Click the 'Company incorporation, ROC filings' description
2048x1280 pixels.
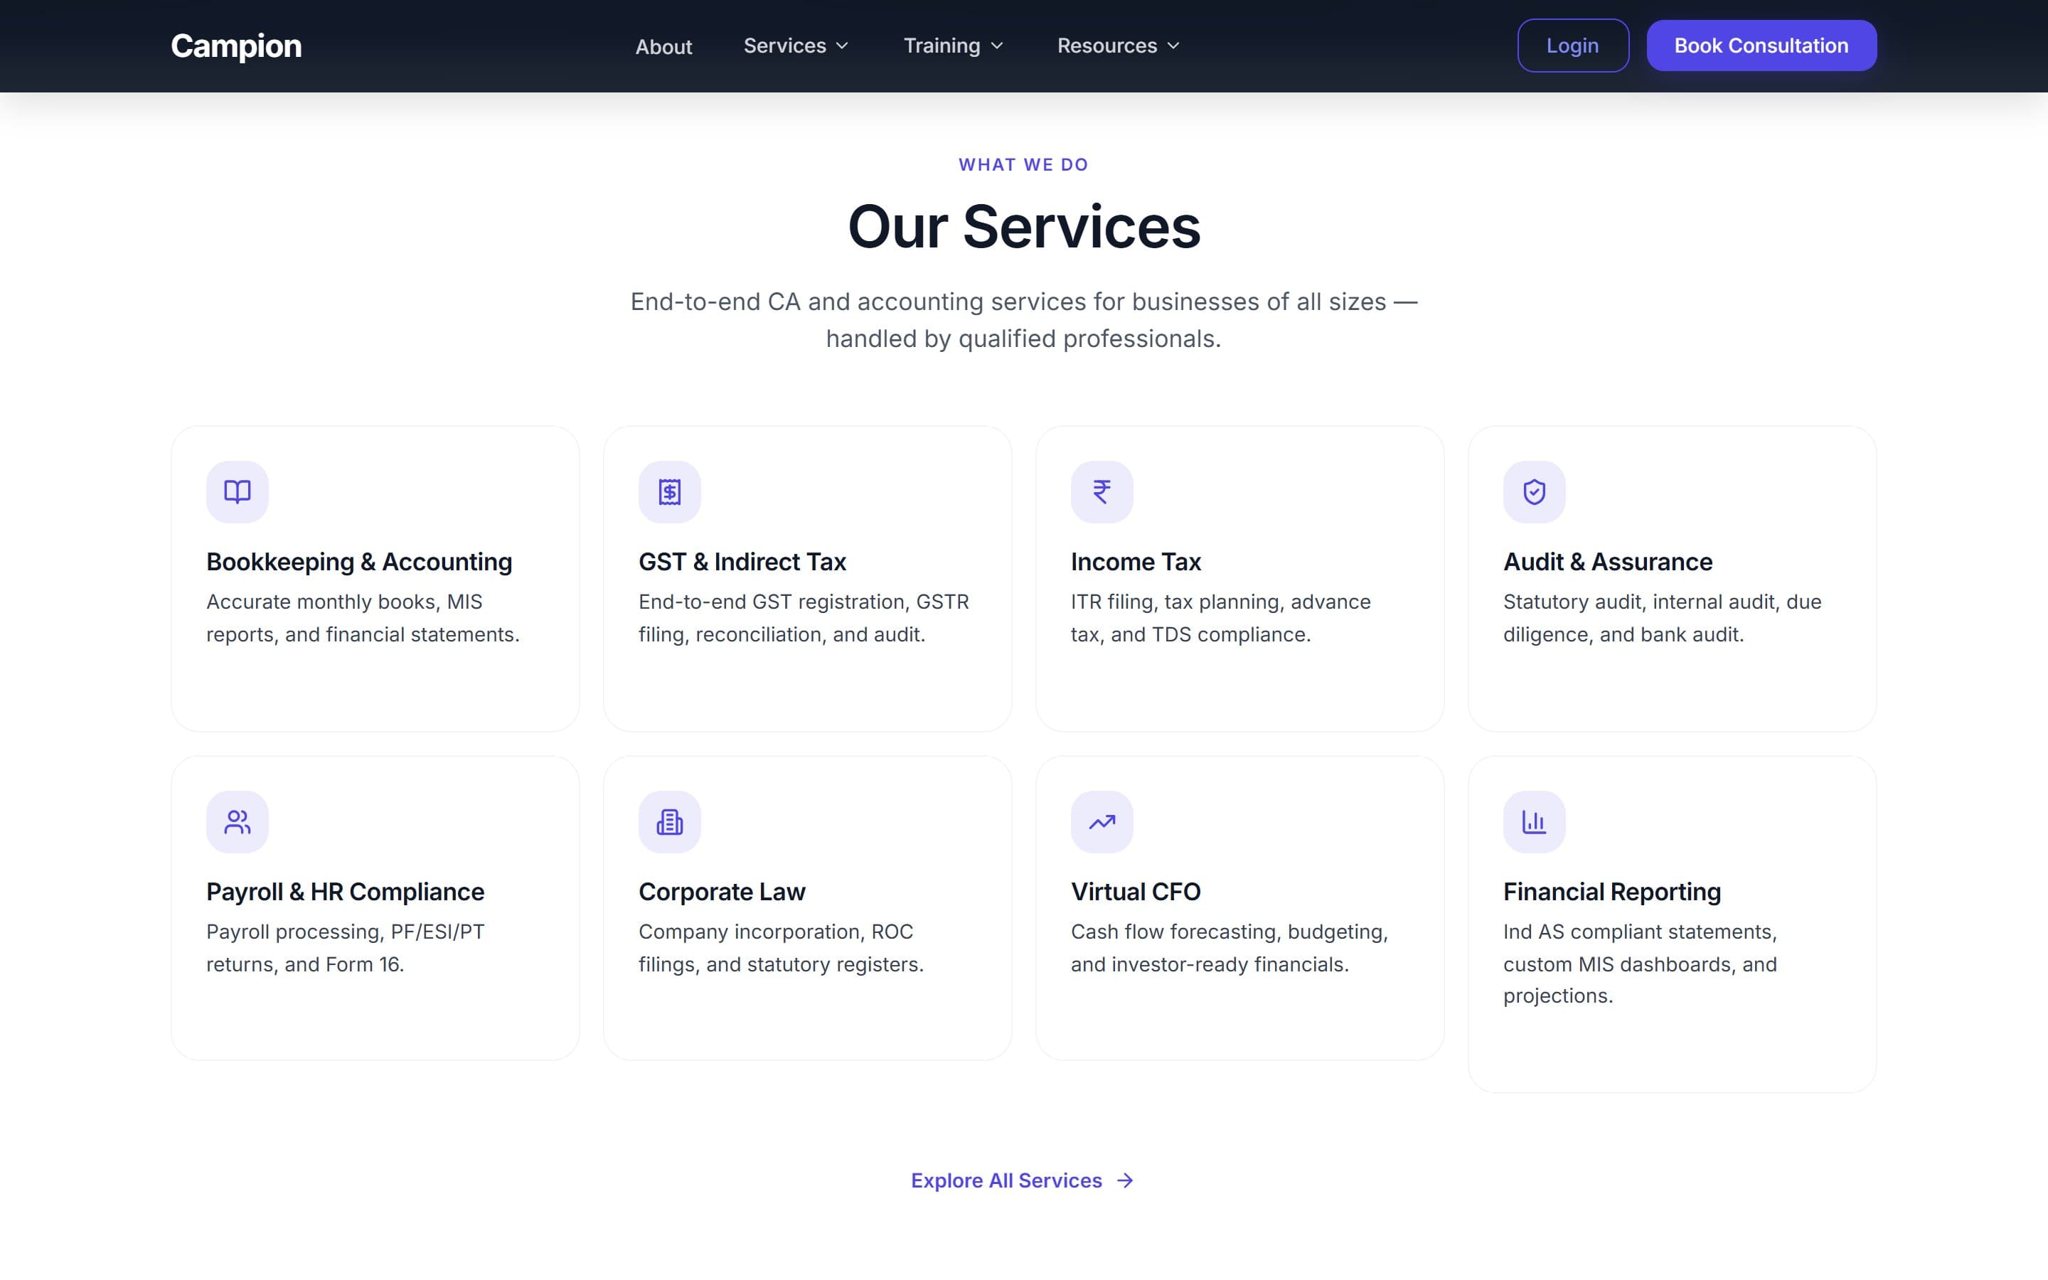coord(781,948)
